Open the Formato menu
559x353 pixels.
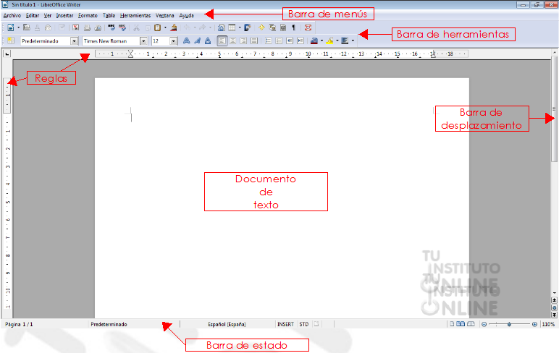[88, 15]
